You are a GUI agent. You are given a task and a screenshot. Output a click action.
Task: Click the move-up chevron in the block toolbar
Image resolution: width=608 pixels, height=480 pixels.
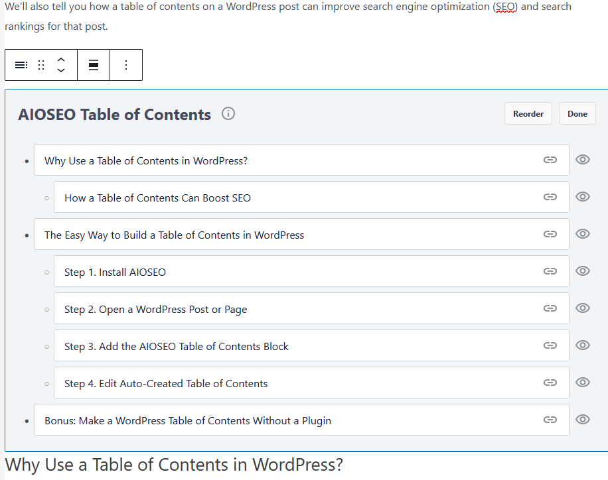pos(61,59)
